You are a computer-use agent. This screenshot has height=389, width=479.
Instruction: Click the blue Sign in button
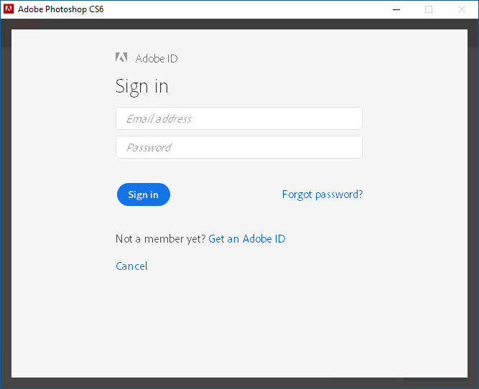(x=144, y=194)
